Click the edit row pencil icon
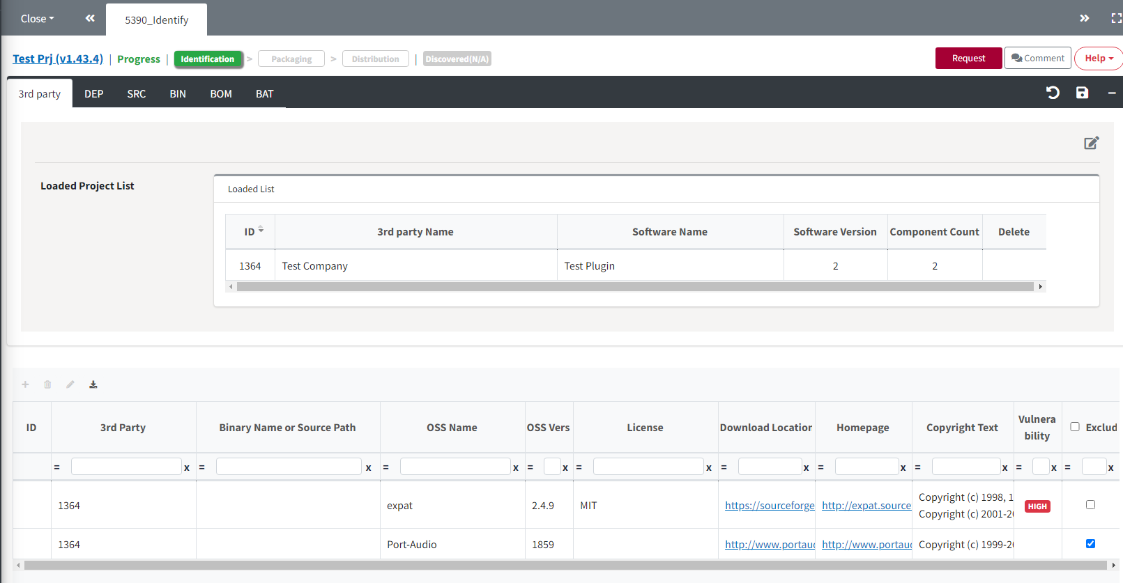 (70, 384)
